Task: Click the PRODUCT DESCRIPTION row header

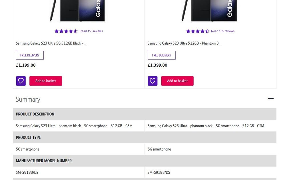Action: [35, 114]
